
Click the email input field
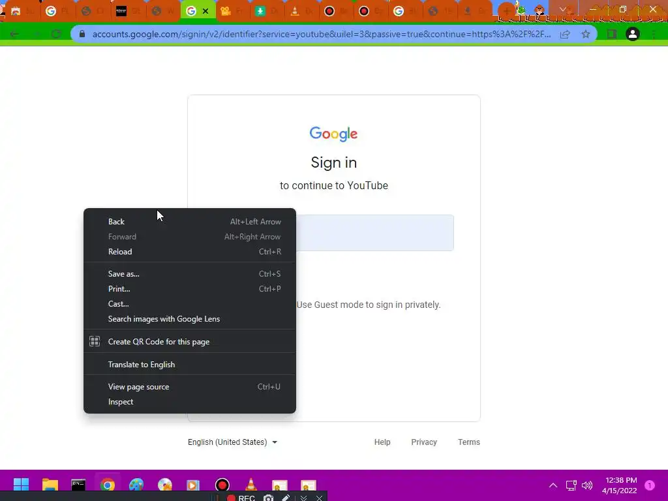[375, 233]
